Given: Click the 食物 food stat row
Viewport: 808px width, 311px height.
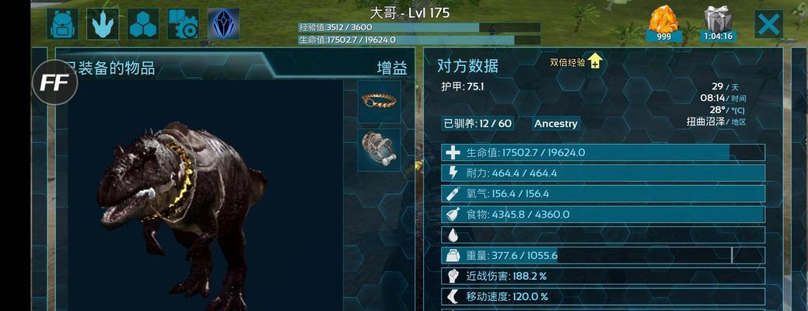Looking at the screenshot, I should (x=603, y=214).
